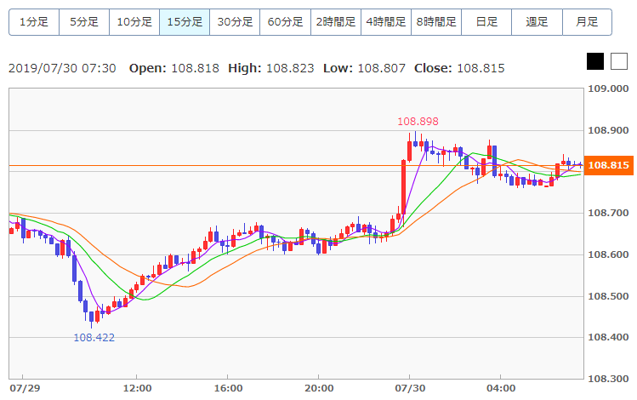Image resolution: width=637 pixels, height=400 pixels.
Task: Click the 04:00 time axis label
Action: point(501,388)
